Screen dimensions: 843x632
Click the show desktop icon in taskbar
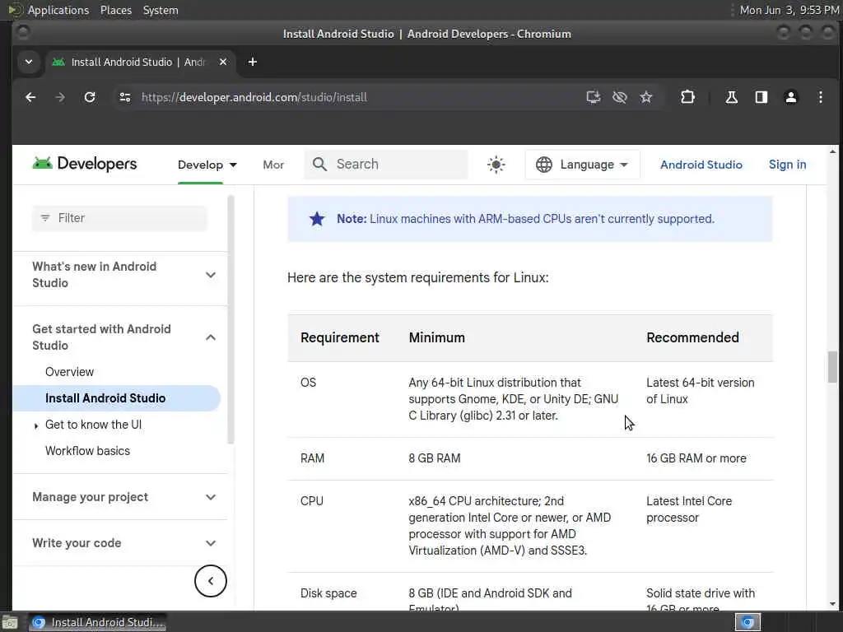10,622
